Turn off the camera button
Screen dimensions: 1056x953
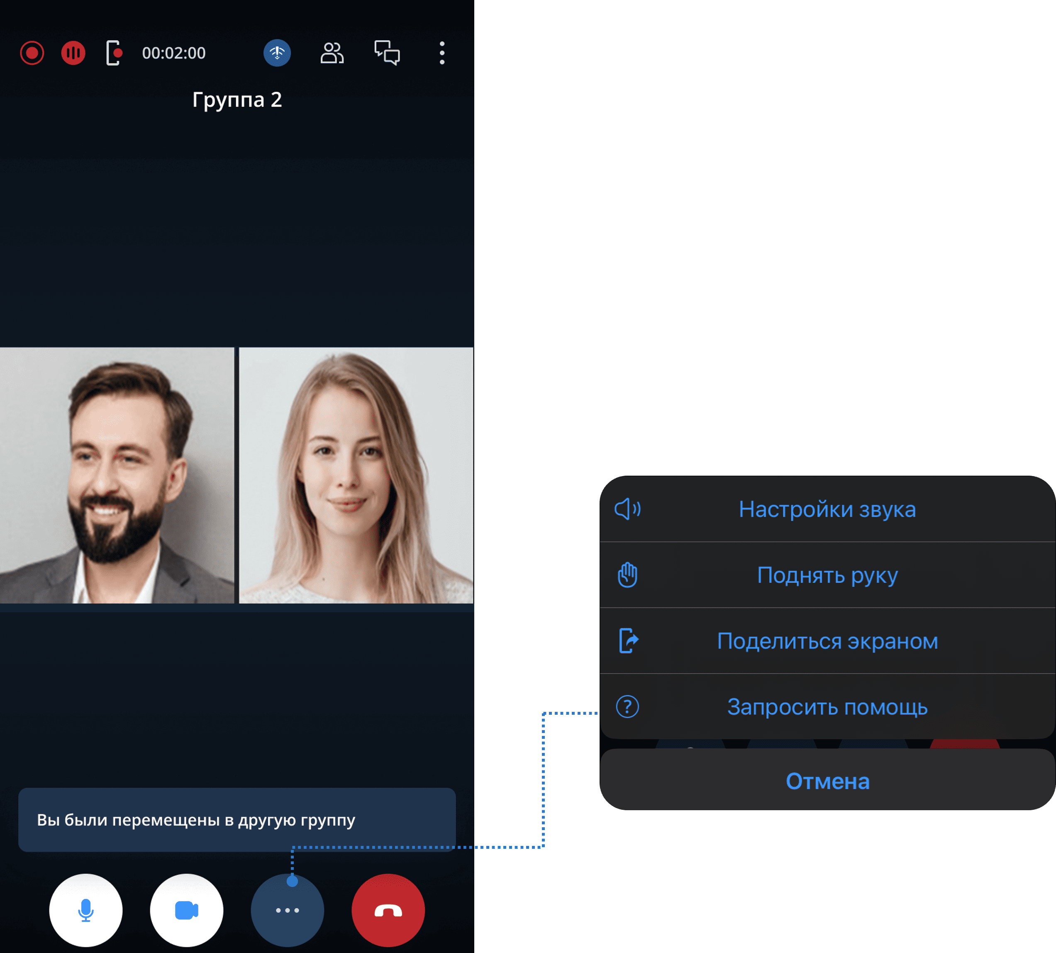[186, 910]
